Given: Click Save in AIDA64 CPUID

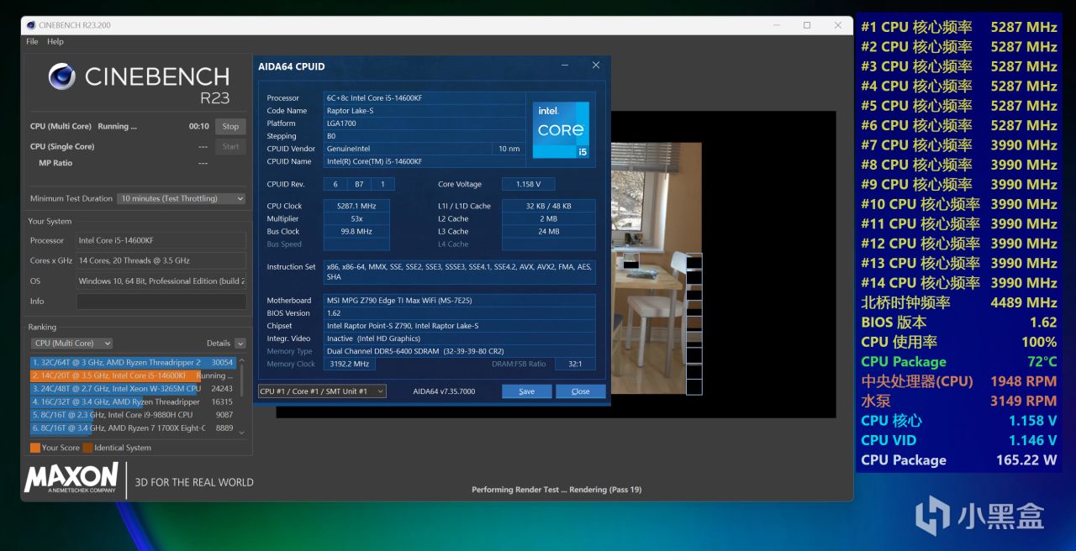Looking at the screenshot, I should coord(526,391).
